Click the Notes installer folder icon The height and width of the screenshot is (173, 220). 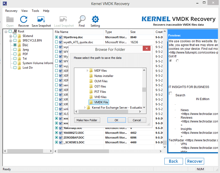[x=91, y=76]
